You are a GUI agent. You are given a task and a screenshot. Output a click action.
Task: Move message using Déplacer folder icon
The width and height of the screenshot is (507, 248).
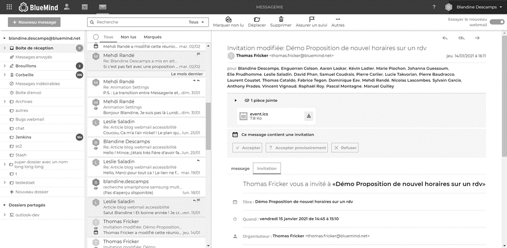pos(257,20)
